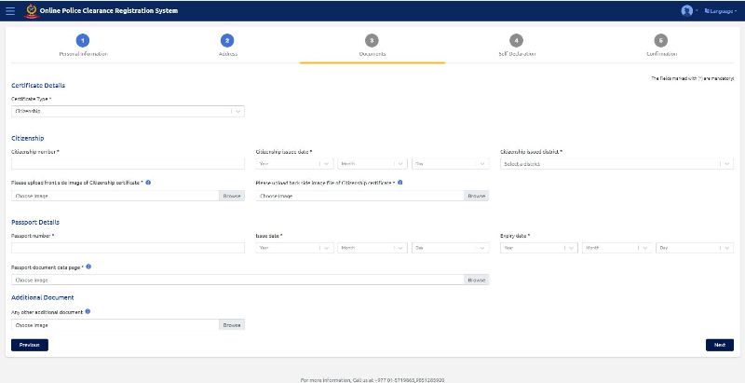Click info icon beside front side image upload

pos(149,183)
